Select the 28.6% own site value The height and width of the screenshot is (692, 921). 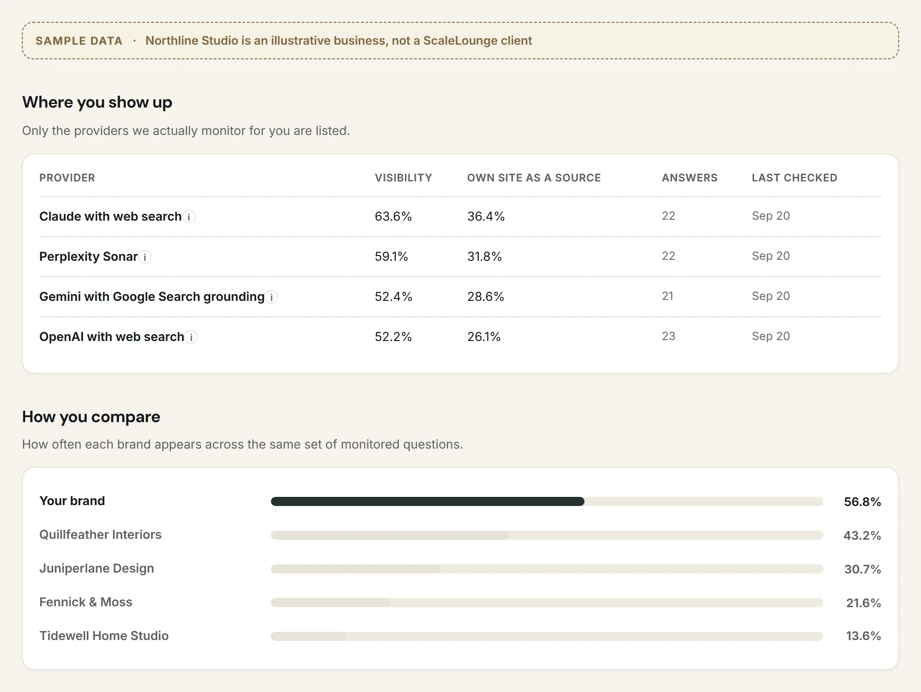click(x=486, y=297)
